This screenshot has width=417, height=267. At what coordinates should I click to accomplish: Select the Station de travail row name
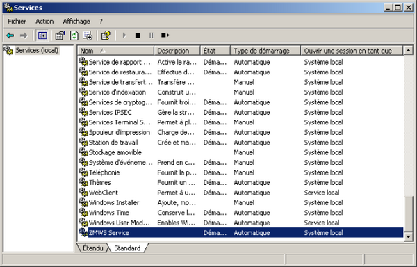coord(113,143)
